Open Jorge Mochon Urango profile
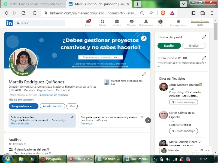This screenshot has width=218, height=163. tap(184, 85)
